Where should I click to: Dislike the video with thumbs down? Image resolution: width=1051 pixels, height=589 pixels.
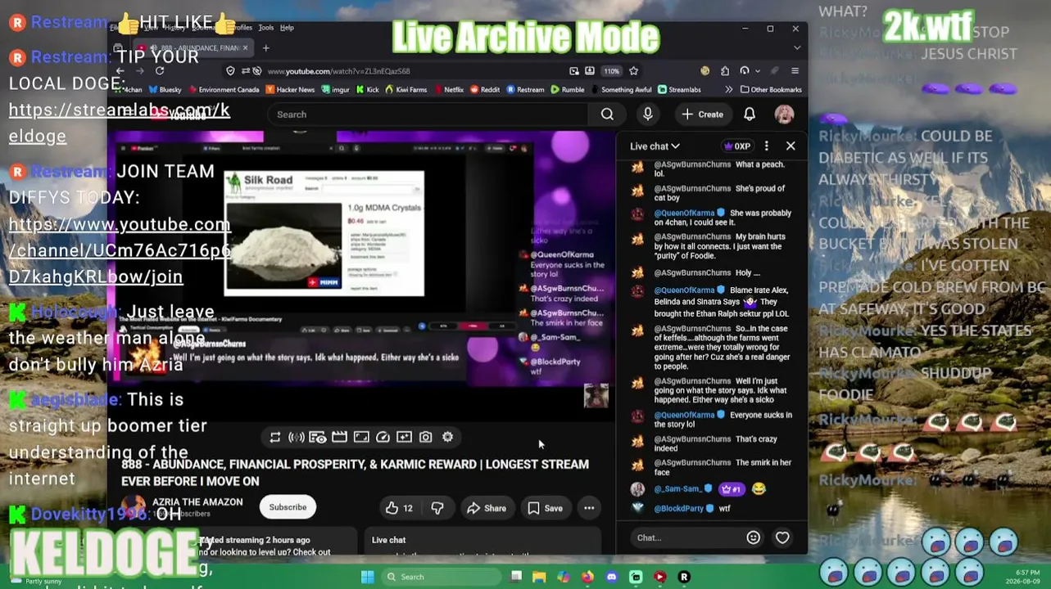click(437, 508)
